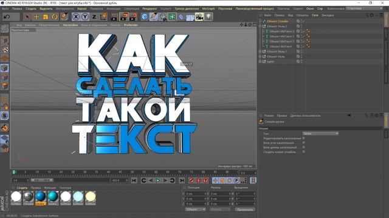This screenshot has height=218, width=389.
Task: Select the Live Selection arrow tool
Action: (x=27, y=17)
